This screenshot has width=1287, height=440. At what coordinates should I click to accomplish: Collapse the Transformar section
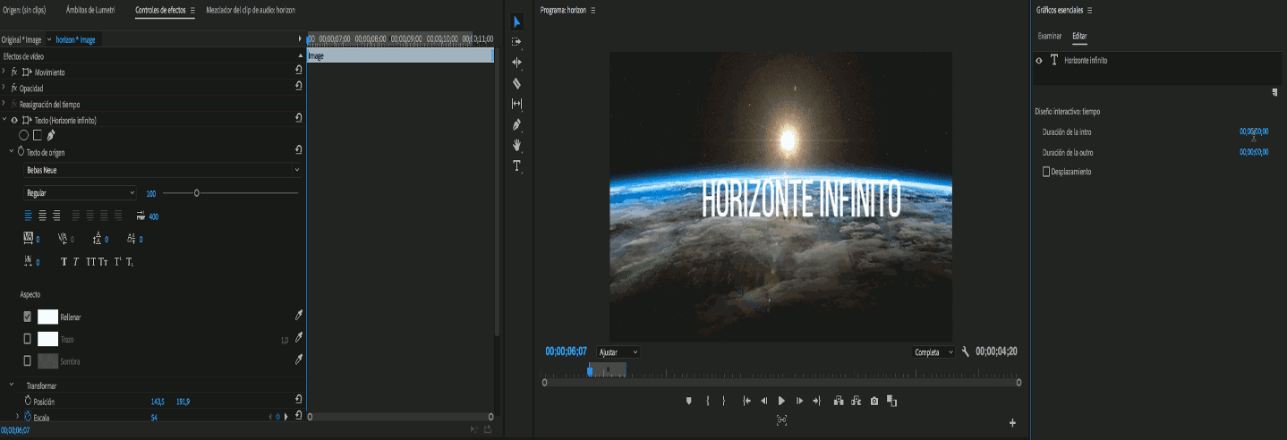click(12, 385)
